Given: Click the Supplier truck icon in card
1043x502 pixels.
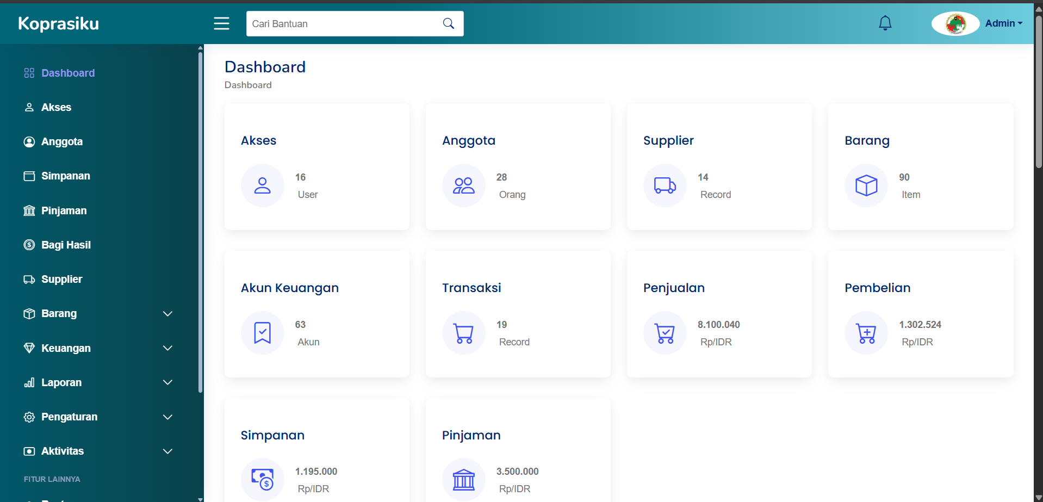Looking at the screenshot, I should [x=665, y=185].
